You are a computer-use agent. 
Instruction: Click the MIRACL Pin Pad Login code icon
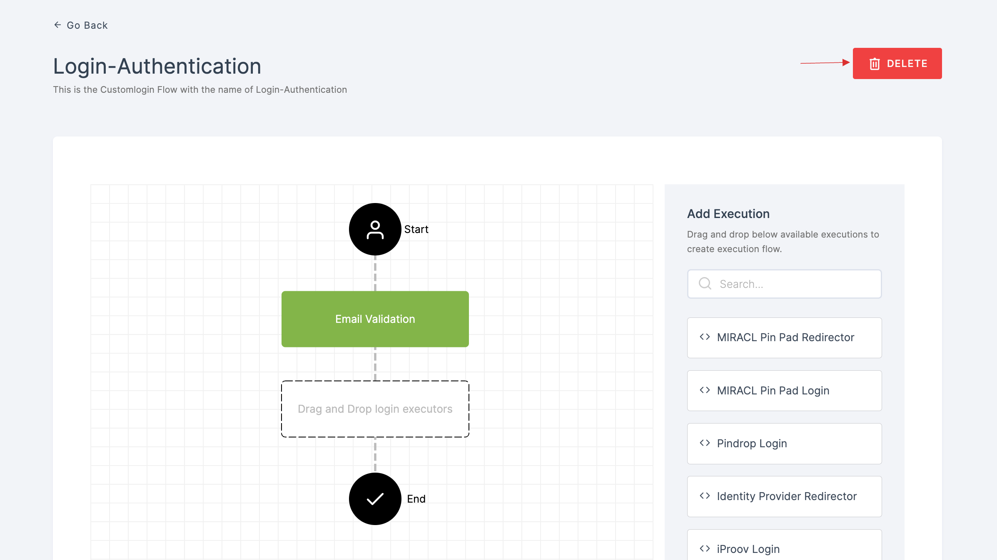pyautogui.click(x=705, y=390)
